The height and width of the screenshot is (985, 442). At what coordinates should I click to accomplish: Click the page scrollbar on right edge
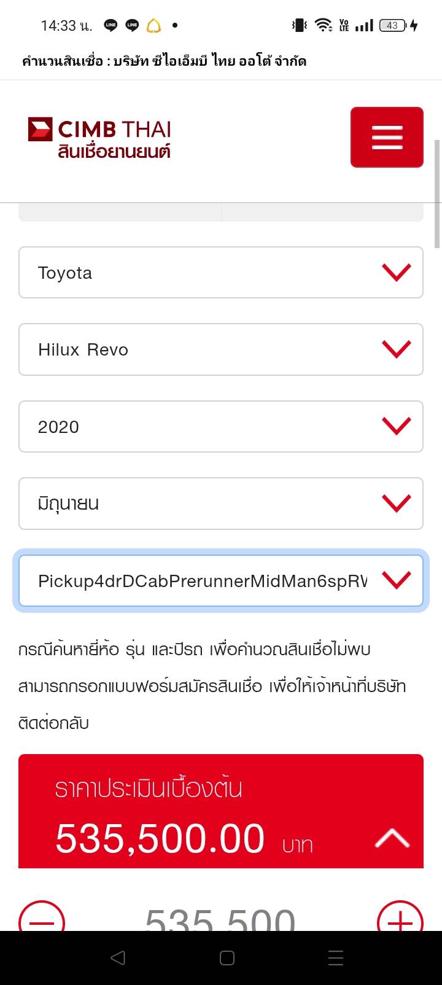(x=437, y=193)
